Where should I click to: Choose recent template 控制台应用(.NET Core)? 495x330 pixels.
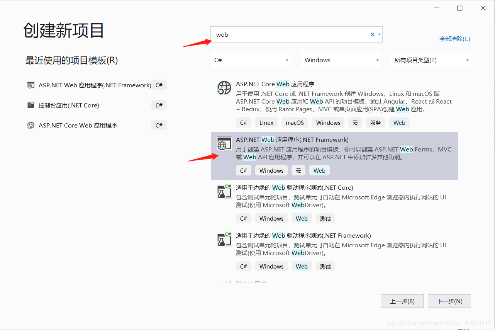(69, 105)
